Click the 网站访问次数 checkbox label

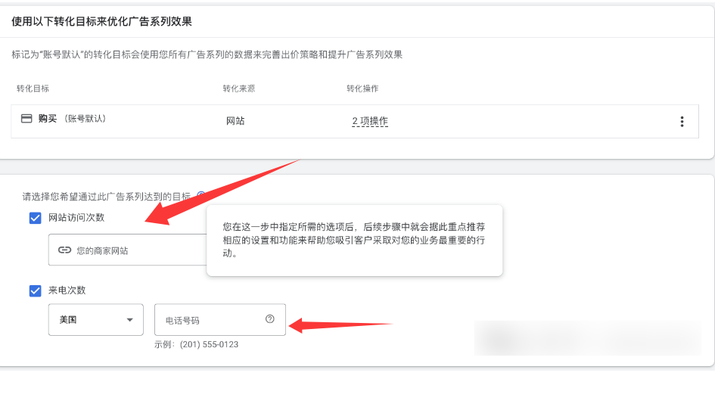(76, 218)
